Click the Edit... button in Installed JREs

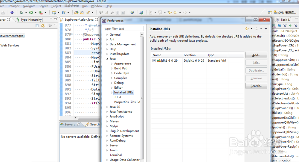(x=256, y=63)
